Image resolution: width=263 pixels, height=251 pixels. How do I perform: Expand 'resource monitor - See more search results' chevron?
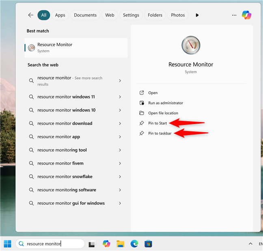(120, 81)
